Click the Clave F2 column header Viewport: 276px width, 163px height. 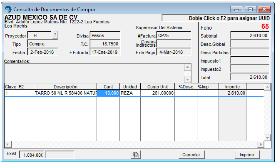19,87
